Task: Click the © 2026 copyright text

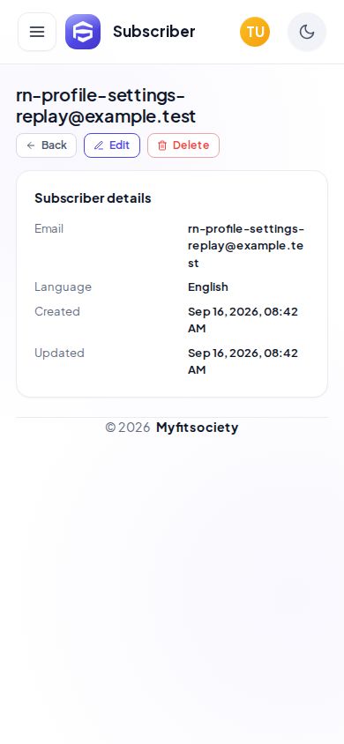Action: [128, 428]
